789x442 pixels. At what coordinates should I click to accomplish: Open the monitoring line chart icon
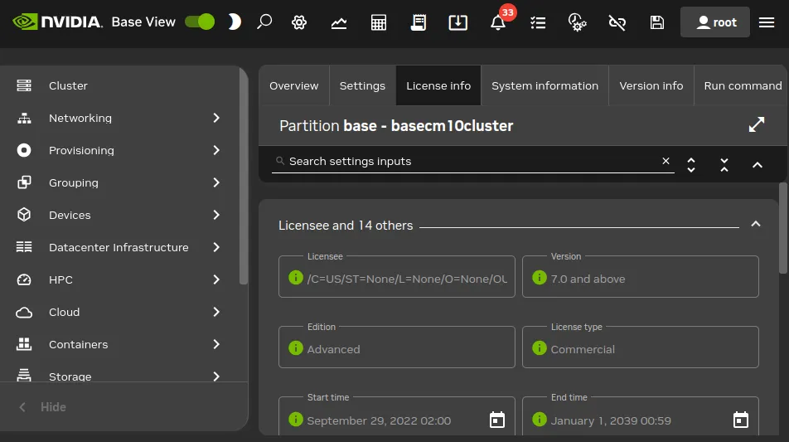coord(339,22)
